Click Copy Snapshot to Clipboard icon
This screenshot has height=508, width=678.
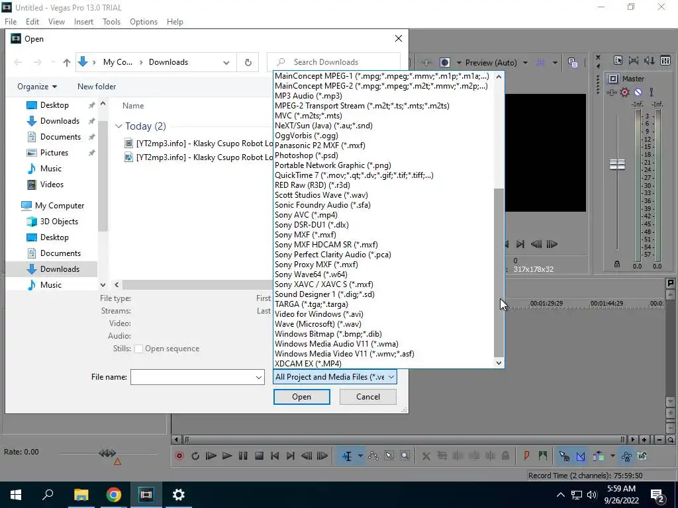(x=573, y=63)
